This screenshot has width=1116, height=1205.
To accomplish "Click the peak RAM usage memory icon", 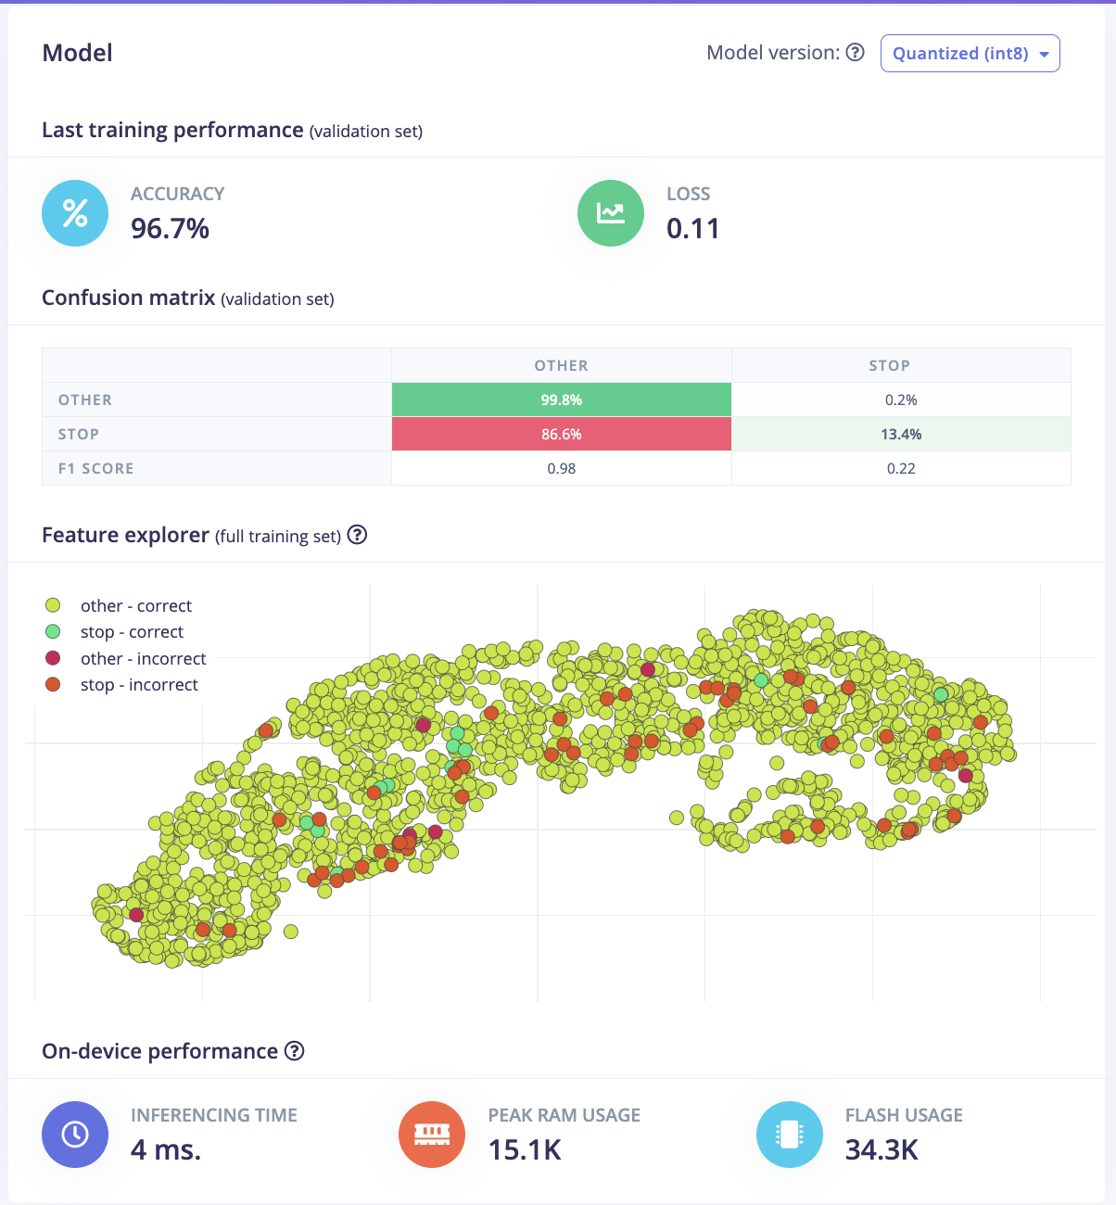I will click(432, 1135).
